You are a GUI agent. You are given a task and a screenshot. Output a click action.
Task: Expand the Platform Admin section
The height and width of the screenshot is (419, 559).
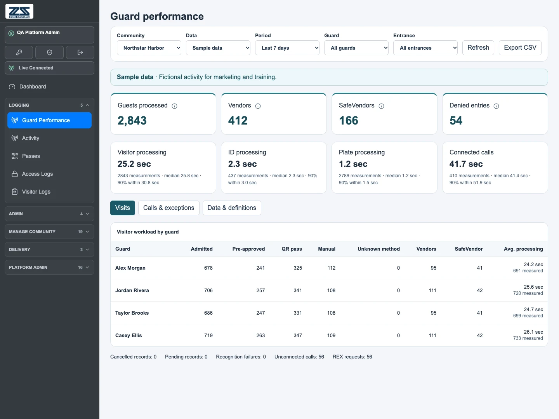click(x=49, y=267)
